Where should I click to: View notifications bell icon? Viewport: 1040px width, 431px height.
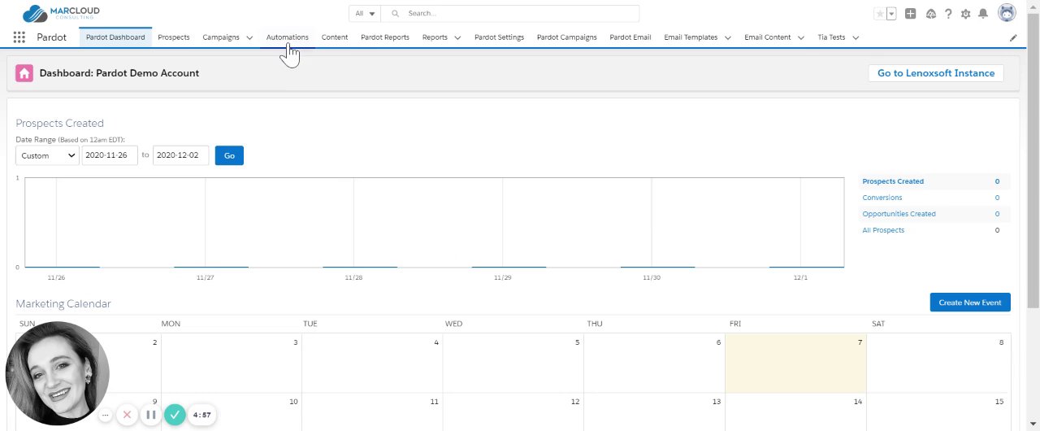[x=983, y=14]
